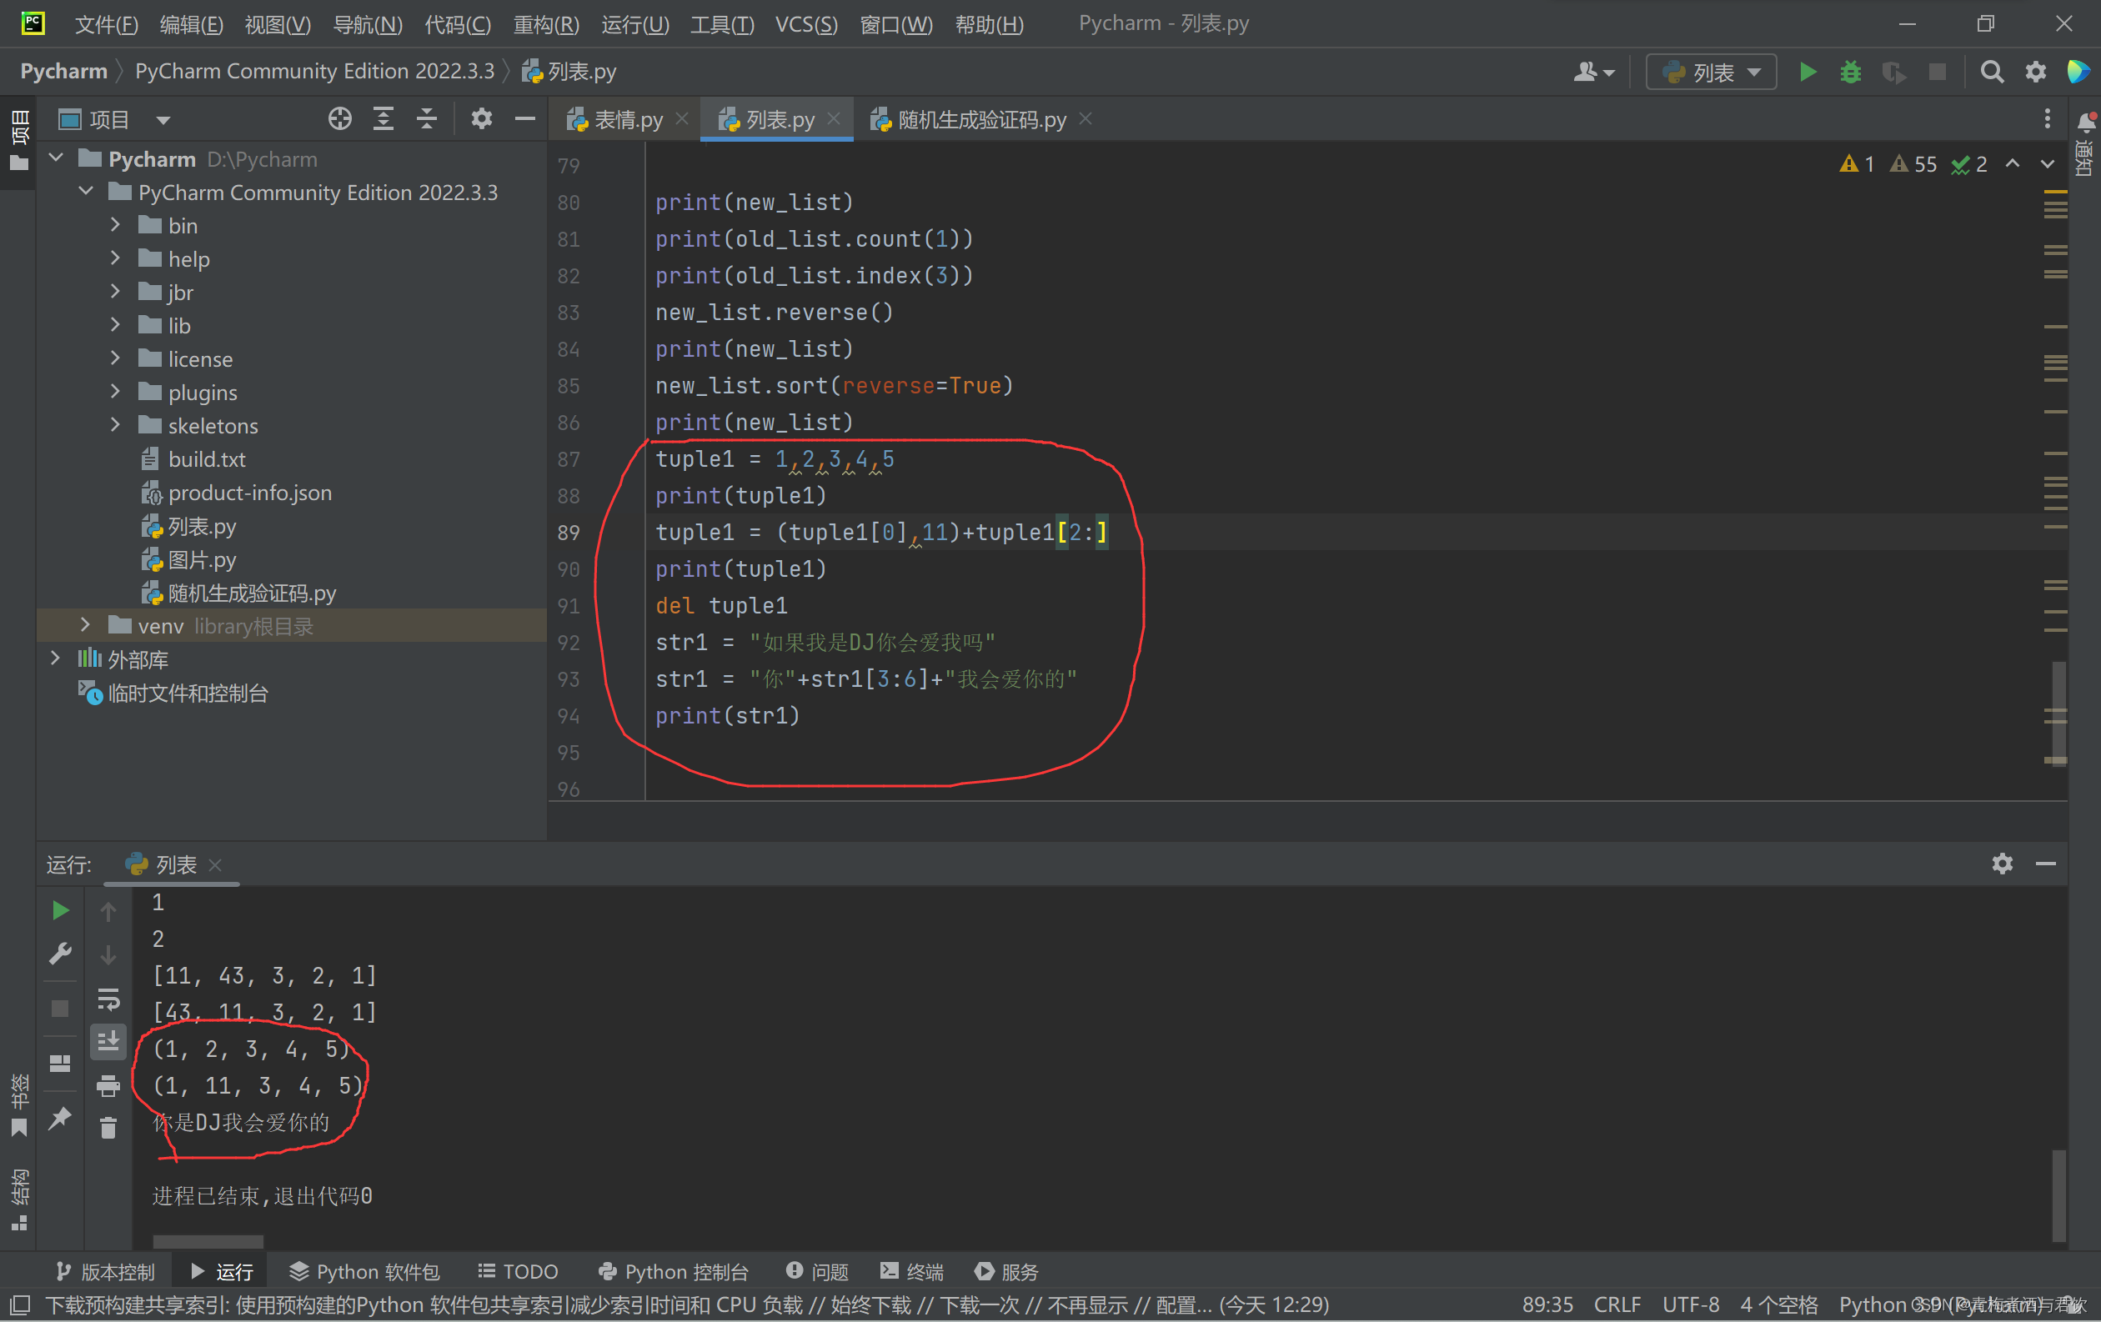The height and width of the screenshot is (1322, 2101).
Task: Click the locate-in-project target icon
Action: click(x=339, y=118)
